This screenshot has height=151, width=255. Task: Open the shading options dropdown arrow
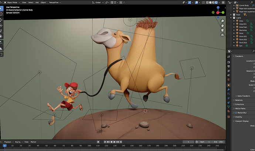tap(219, 3)
